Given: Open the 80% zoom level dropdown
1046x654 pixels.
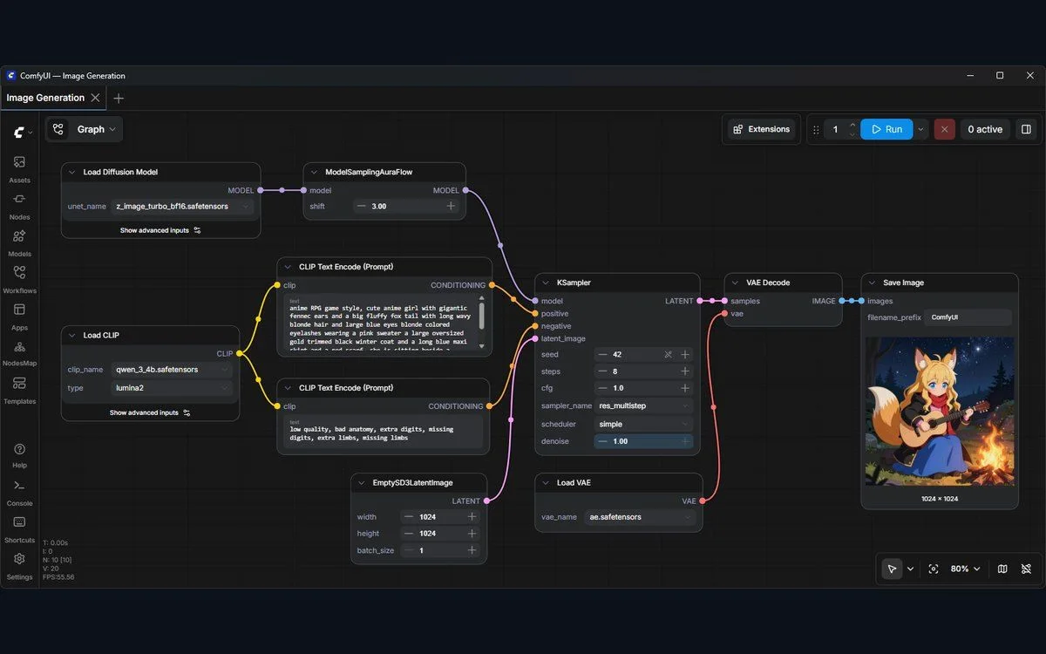Looking at the screenshot, I should click(965, 569).
